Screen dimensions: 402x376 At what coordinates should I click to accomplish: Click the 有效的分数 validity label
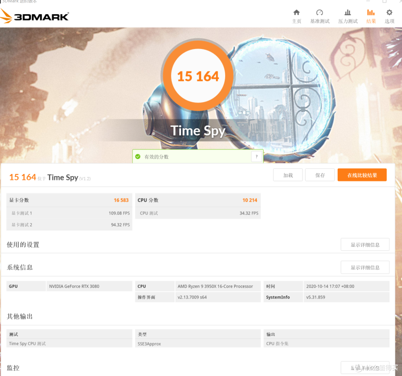156,157
